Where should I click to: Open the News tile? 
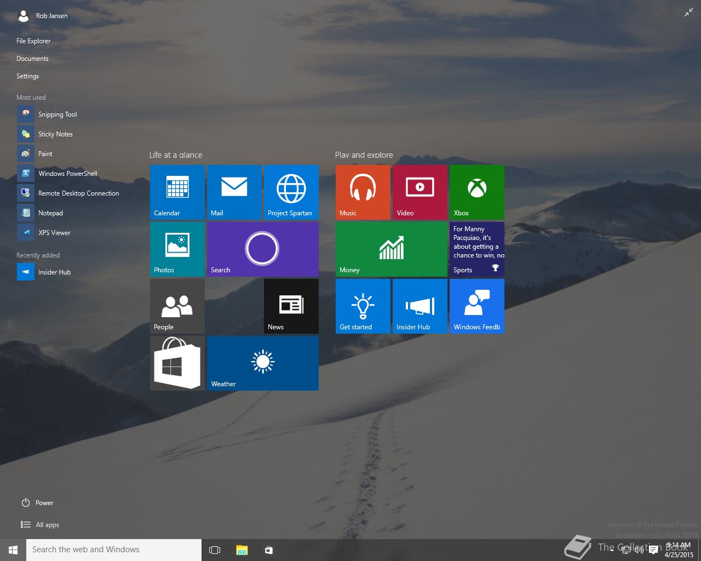(x=291, y=306)
